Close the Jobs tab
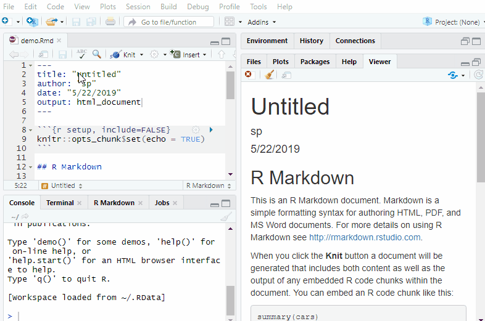The height and width of the screenshot is (321, 485). [175, 203]
